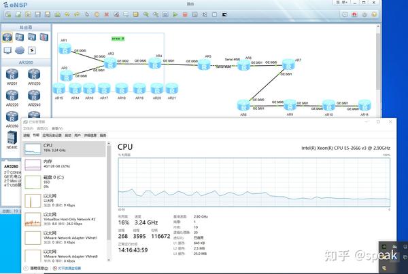Select the router device category icon

(7, 37)
